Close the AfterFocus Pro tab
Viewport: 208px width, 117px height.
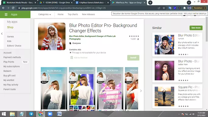click(x=144, y=2)
